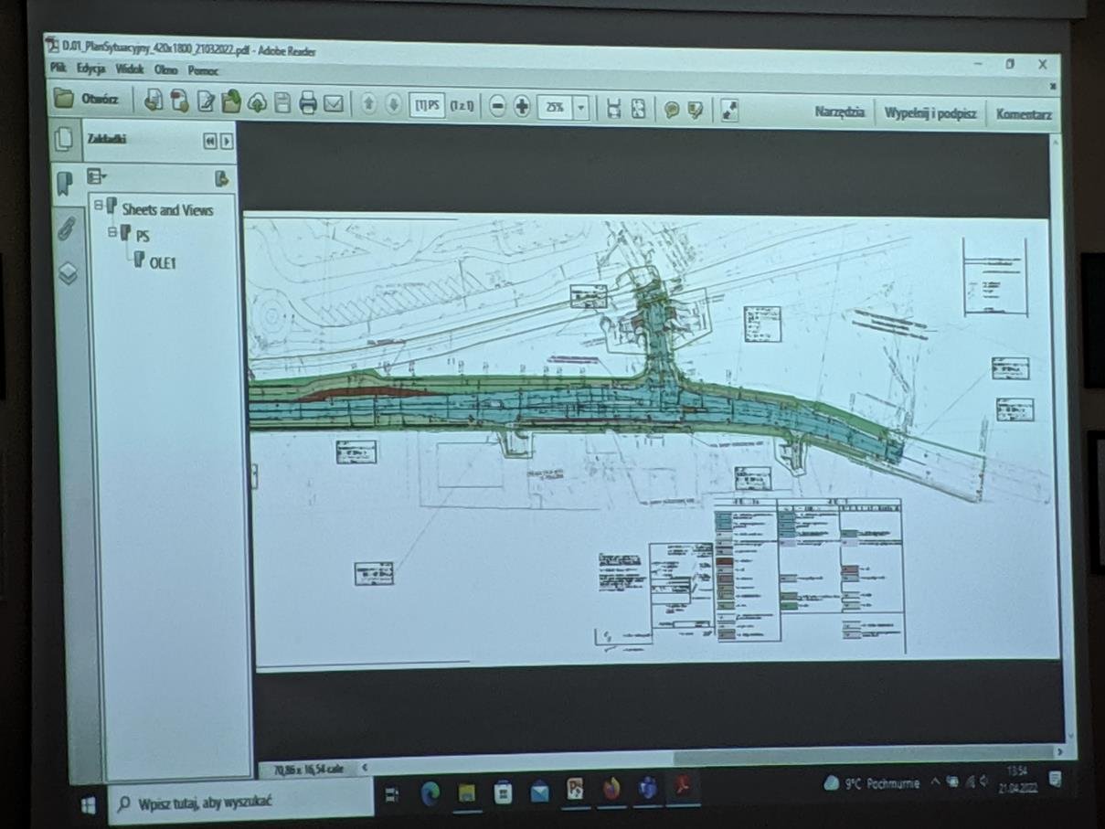Click the new bookmark icon

pos(220,179)
